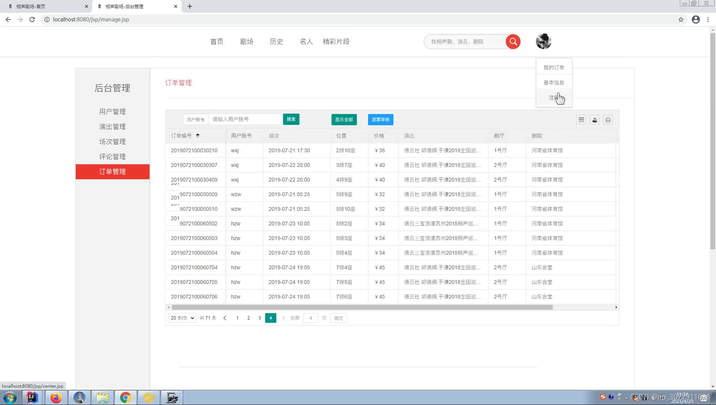Click the page vertical scrollbar
Image resolution: width=716 pixels, height=405 pixels.
(712, 141)
